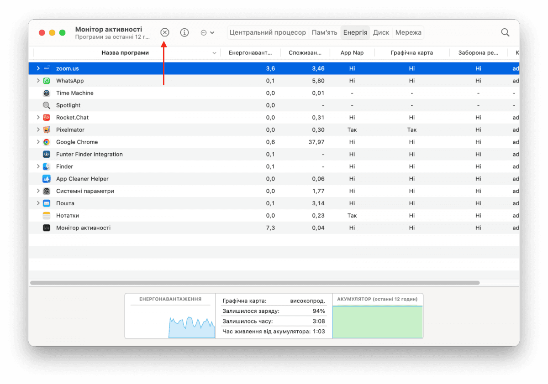This screenshot has height=384, width=548.
Task: Click Google Chrome's 37,97 consumption value
Action: [316, 142]
